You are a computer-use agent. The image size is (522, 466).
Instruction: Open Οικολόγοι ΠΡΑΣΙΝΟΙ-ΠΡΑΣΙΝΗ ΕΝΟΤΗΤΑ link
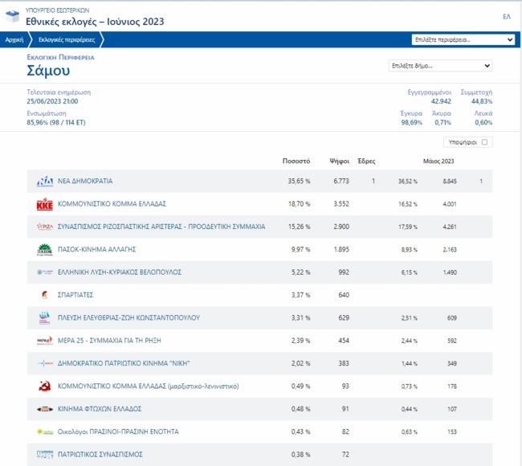click(118, 431)
